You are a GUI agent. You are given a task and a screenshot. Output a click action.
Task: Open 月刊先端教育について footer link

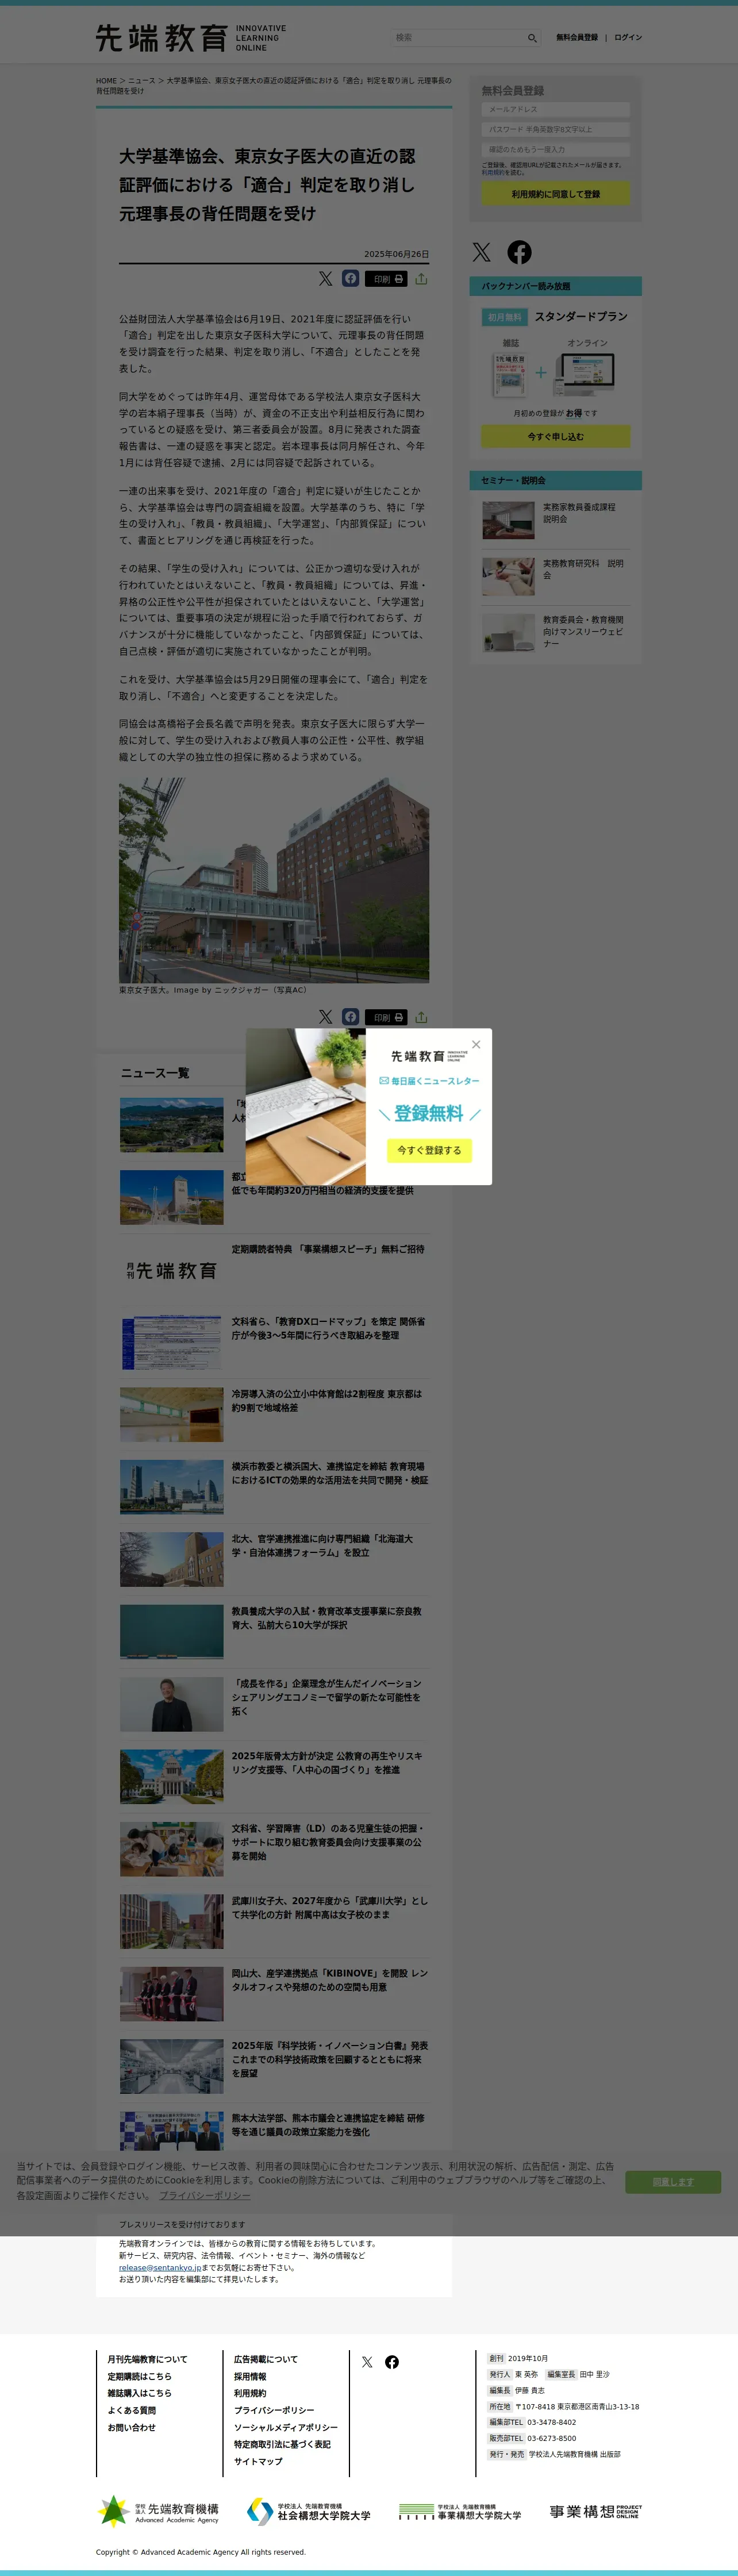click(147, 2359)
